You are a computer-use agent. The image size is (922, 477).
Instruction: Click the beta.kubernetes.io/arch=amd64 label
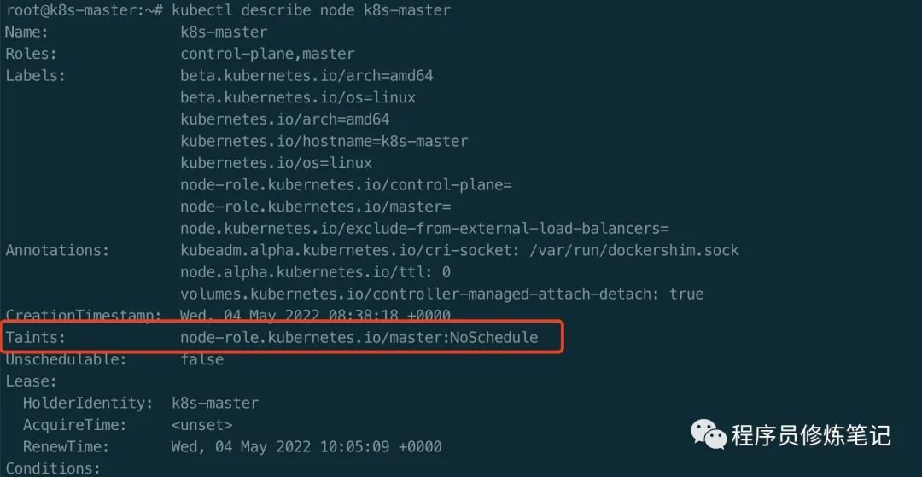pos(306,75)
